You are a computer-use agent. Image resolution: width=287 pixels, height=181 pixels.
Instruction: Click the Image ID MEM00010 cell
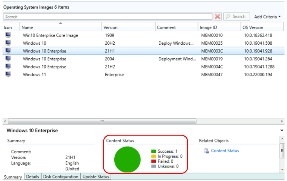click(212, 35)
